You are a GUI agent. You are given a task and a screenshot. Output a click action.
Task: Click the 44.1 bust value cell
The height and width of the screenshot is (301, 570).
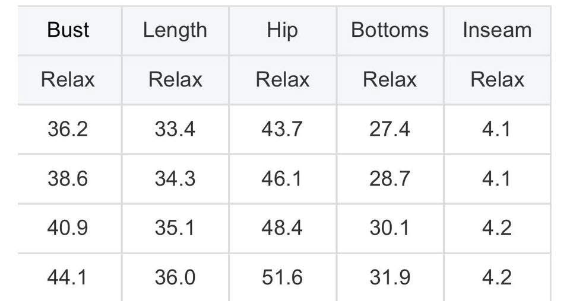pos(68,277)
